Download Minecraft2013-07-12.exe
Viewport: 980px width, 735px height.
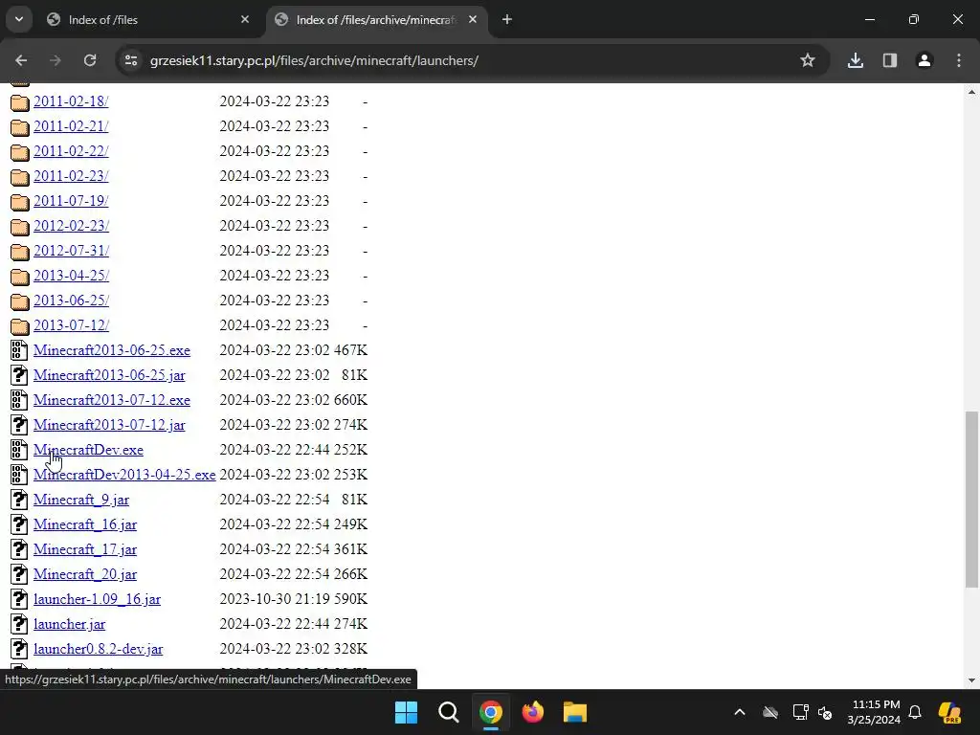click(112, 400)
